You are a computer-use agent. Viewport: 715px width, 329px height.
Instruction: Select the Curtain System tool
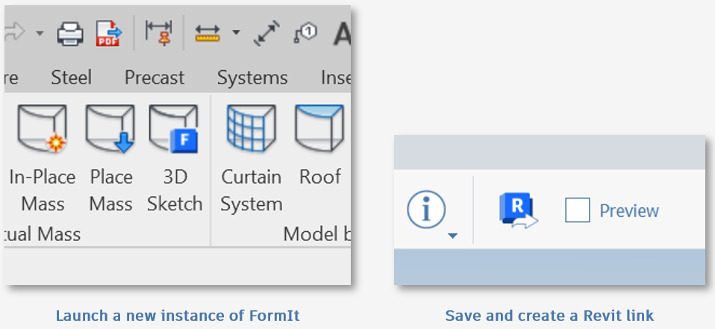(252, 158)
